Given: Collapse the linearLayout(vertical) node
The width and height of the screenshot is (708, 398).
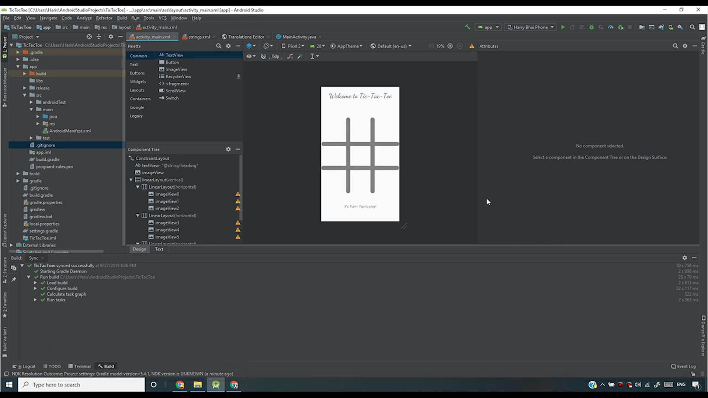Looking at the screenshot, I should tap(131, 180).
